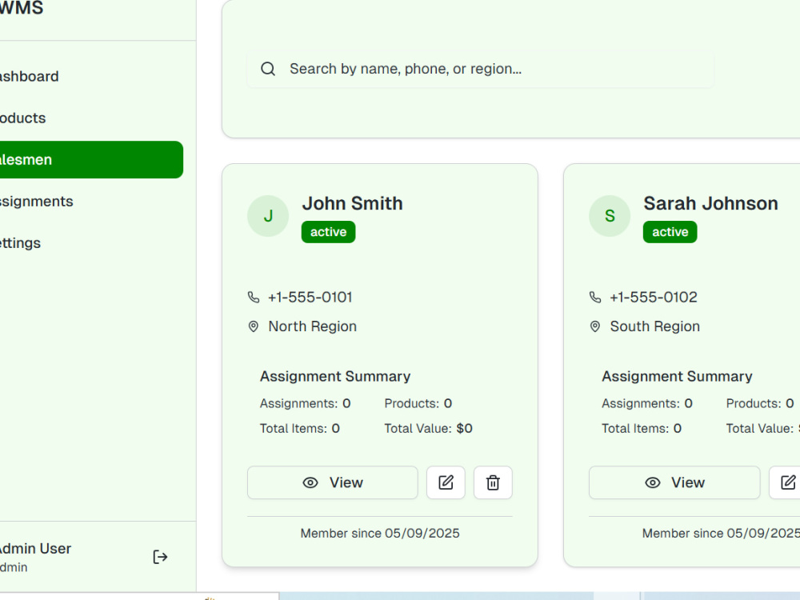
Task: Click John Smith's Assignment Summary heading
Action: pos(335,377)
